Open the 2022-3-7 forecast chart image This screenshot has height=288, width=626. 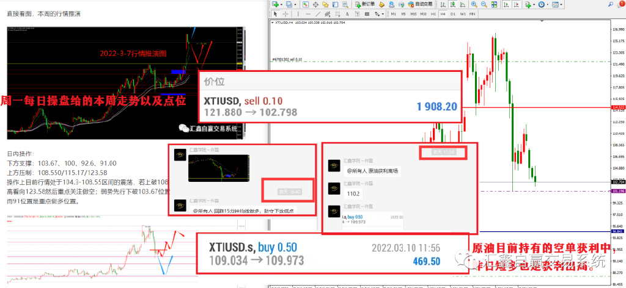(126, 83)
